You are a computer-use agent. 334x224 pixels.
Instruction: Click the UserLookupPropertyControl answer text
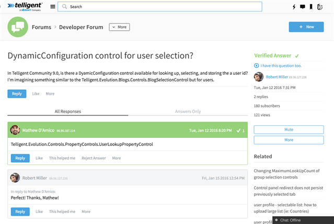tap(82, 144)
